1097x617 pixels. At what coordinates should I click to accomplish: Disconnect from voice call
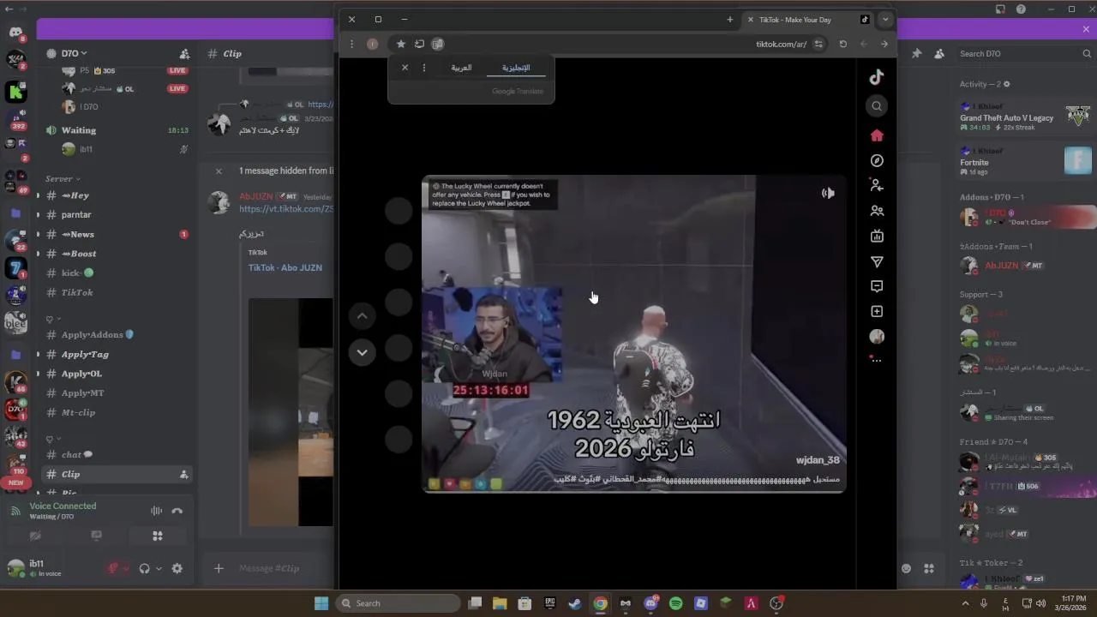pos(177,511)
